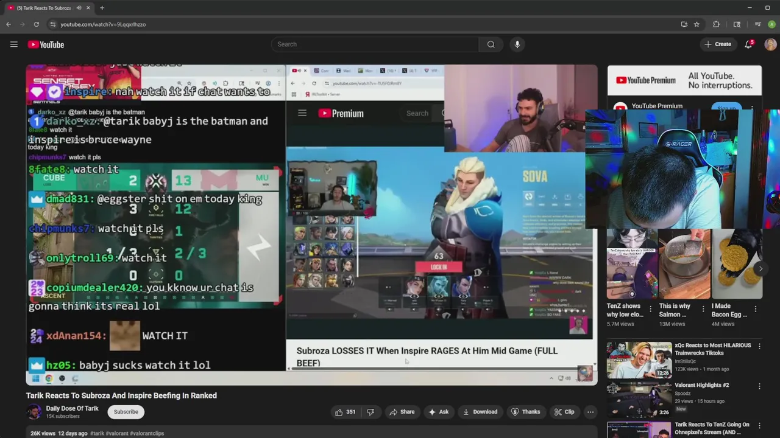Open Daily Dose Of Tarik channel name
The image size is (780, 438).
tap(72, 408)
